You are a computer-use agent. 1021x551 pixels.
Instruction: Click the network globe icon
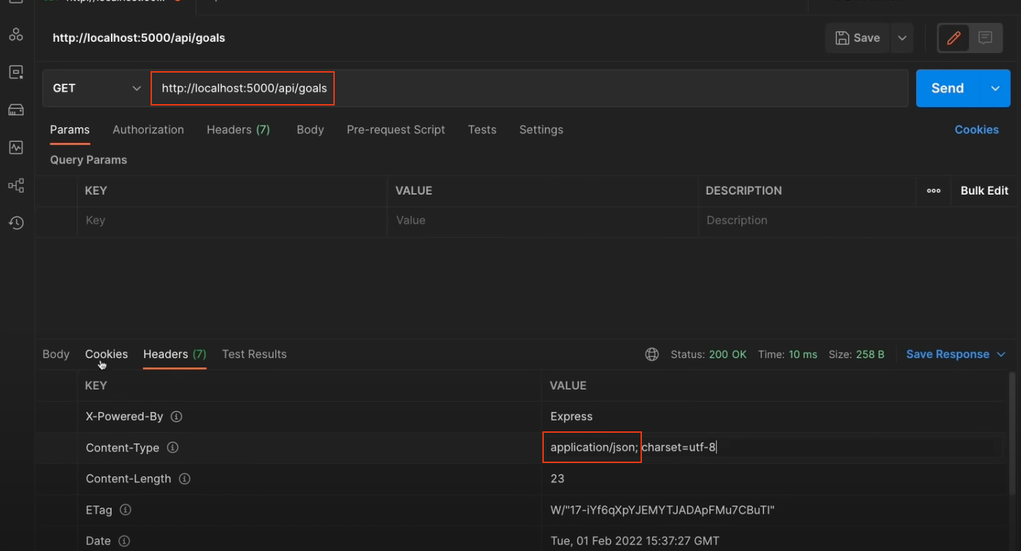click(x=652, y=354)
